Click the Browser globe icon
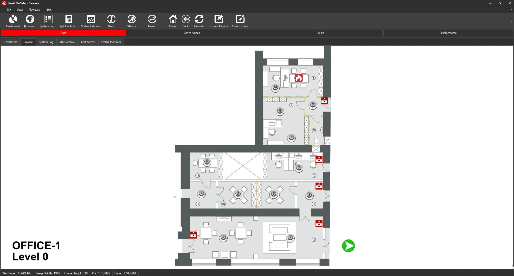 pos(29,21)
